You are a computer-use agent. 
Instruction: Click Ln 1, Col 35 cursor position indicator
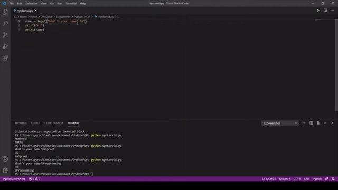tap(269, 179)
